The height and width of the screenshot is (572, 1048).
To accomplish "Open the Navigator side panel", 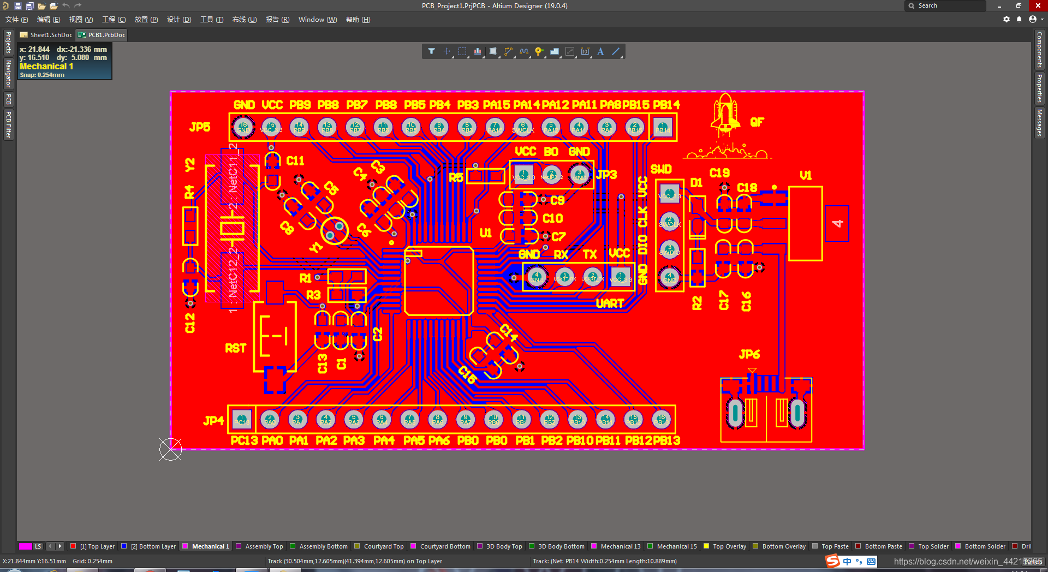I will [8, 74].
